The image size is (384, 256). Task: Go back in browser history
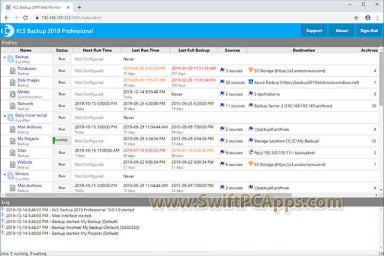pyautogui.click(x=7, y=18)
